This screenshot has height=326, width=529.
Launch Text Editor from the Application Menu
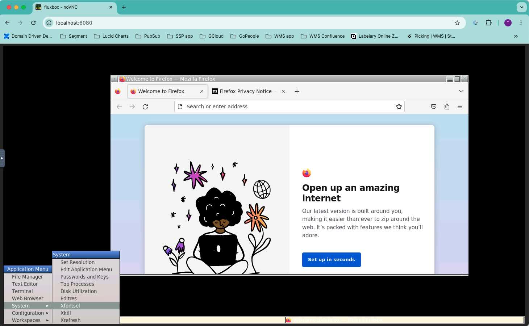[x=28, y=284]
